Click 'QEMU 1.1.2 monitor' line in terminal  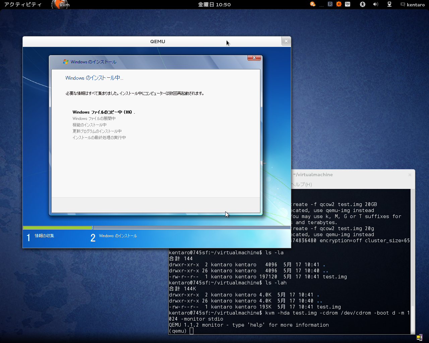[249, 325]
